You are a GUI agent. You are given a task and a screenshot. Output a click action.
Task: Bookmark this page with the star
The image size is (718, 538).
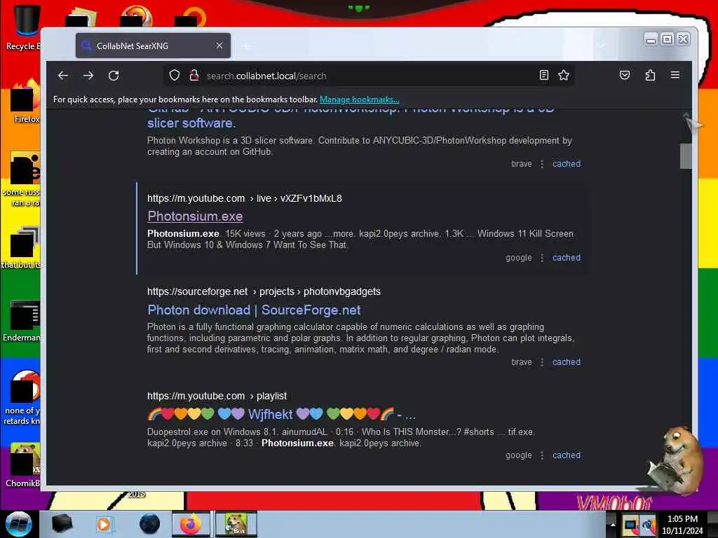tap(564, 75)
